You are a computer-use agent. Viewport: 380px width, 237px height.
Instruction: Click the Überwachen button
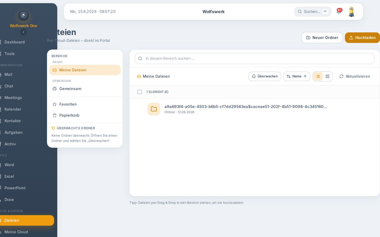pyautogui.click(x=265, y=76)
